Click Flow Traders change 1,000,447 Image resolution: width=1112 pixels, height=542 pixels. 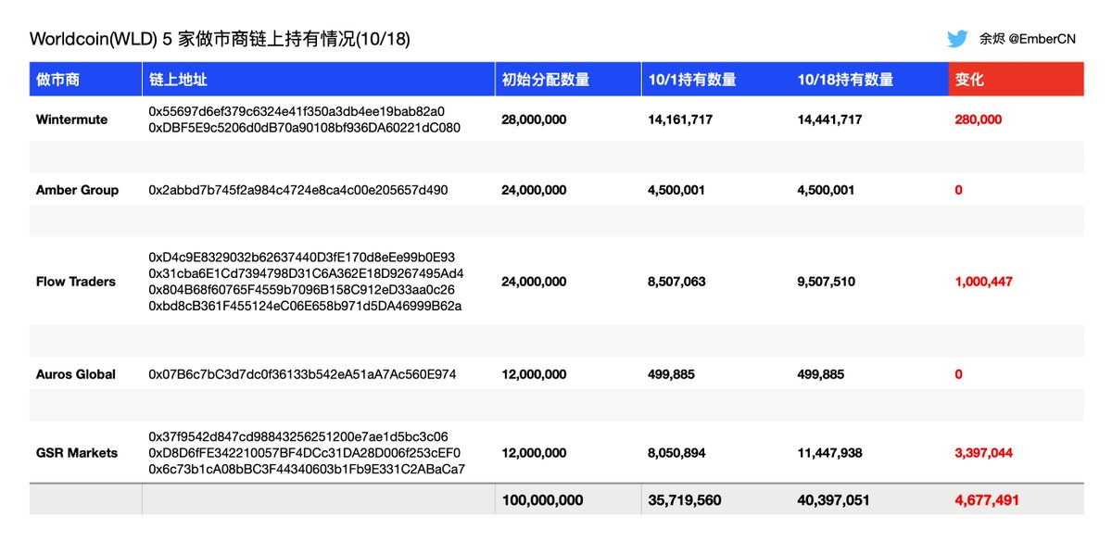click(983, 282)
